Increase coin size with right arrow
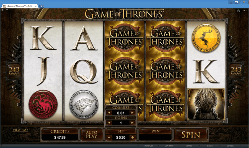 point(132,113)
